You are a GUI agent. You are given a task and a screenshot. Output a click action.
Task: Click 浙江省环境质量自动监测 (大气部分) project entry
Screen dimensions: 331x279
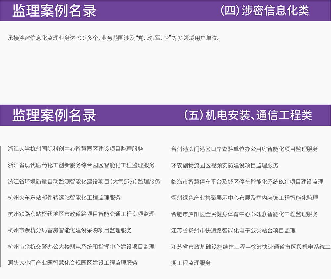point(84,182)
